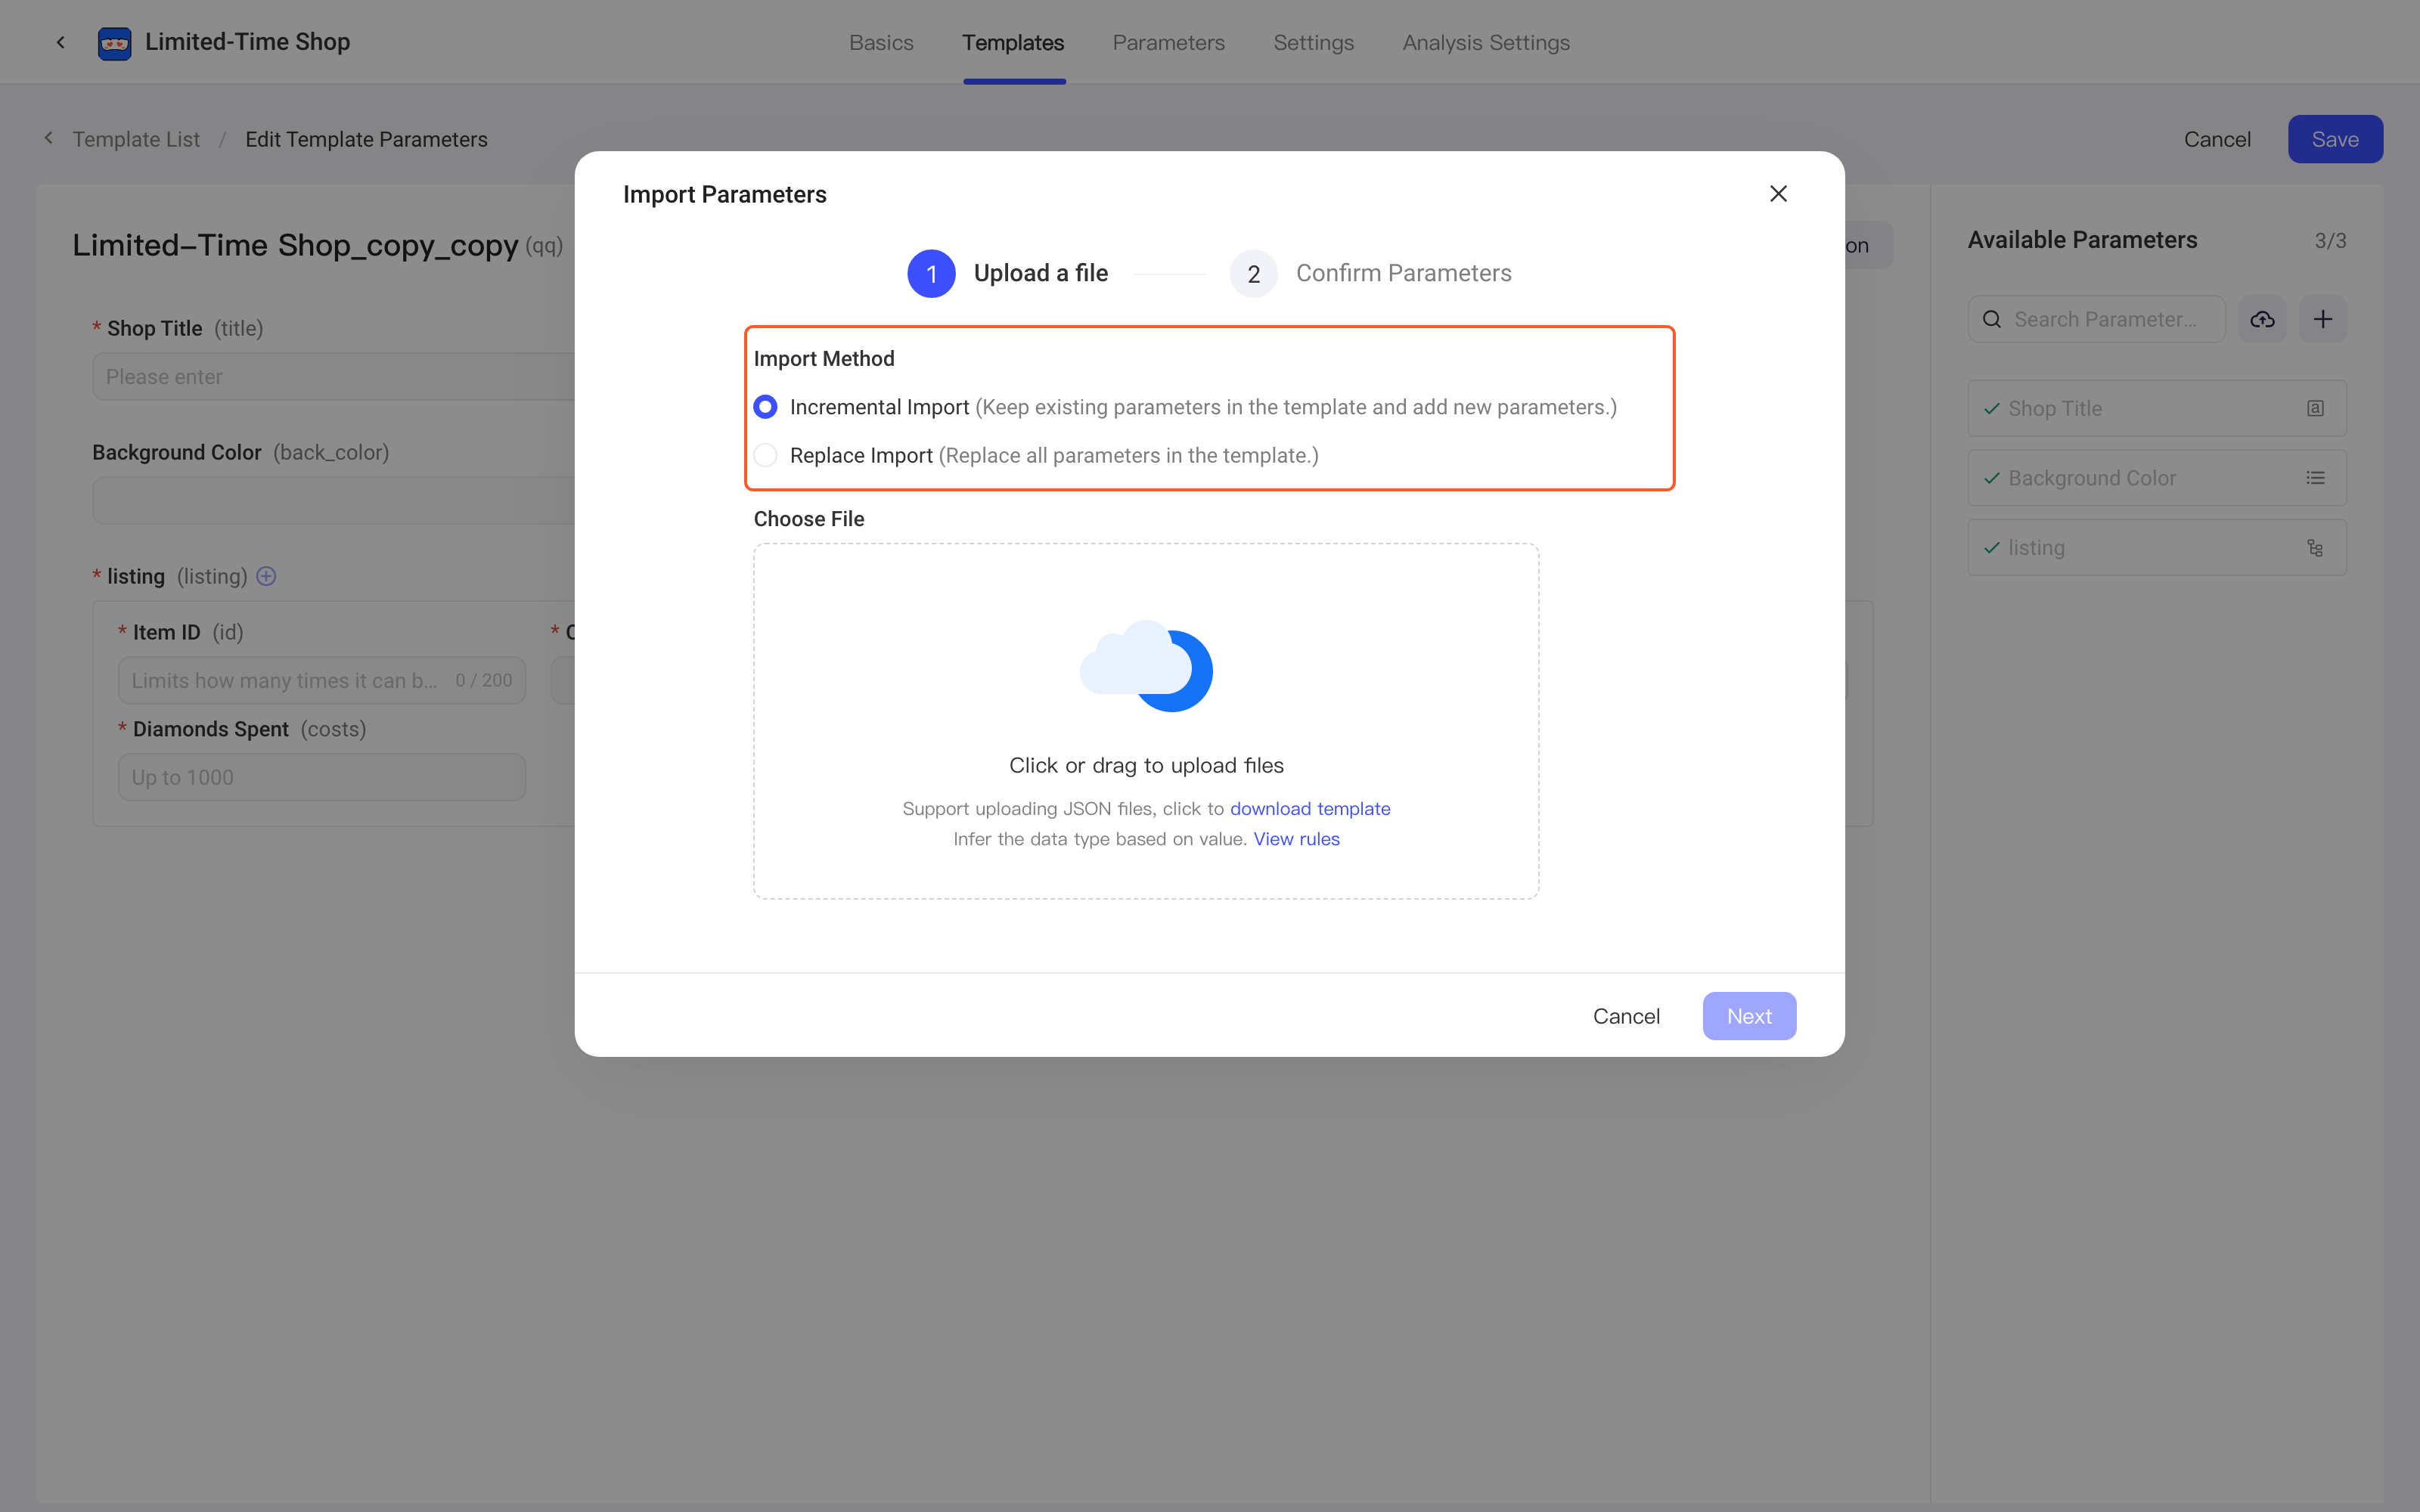Click the Limited-Time Shop app icon
Viewport: 2420px width, 1512px height.
114,42
